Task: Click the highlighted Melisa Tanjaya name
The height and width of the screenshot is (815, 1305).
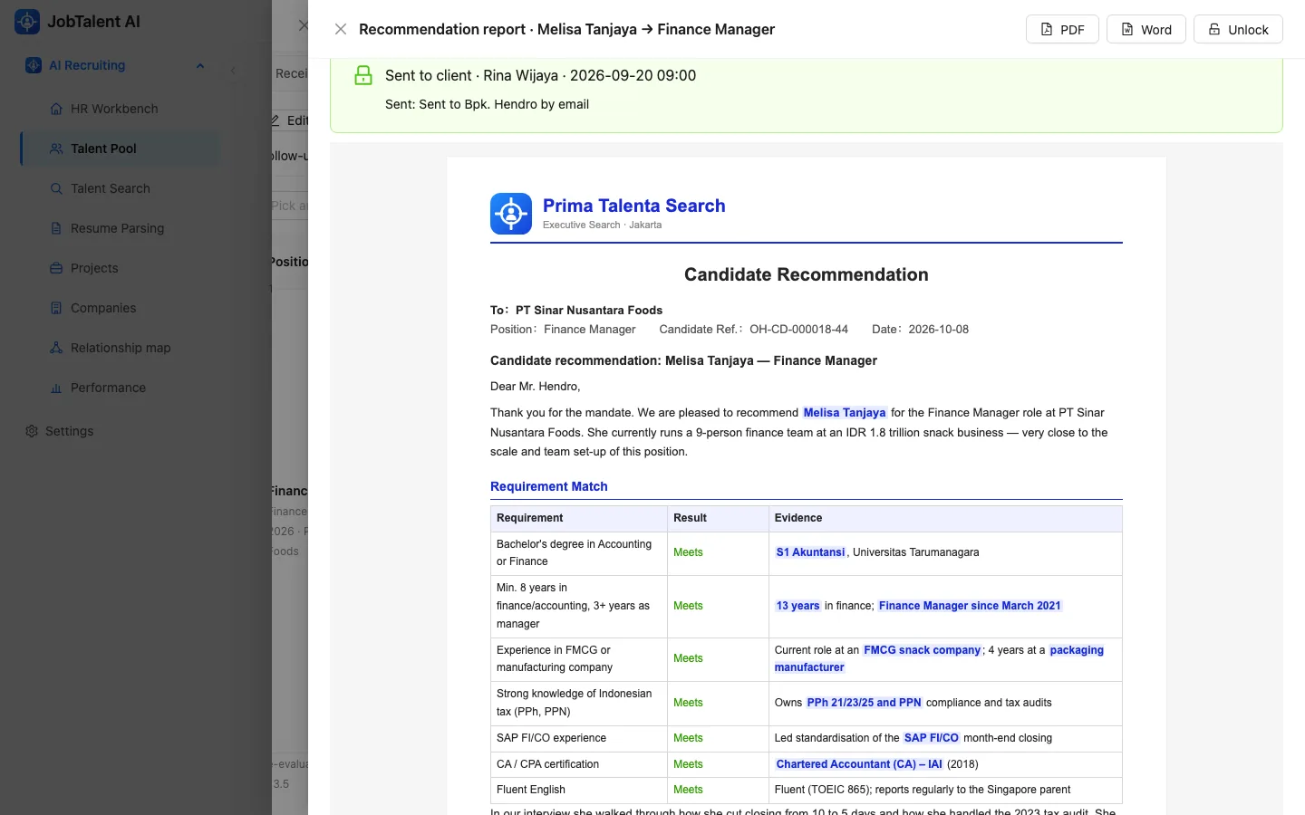Action: pos(845,413)
